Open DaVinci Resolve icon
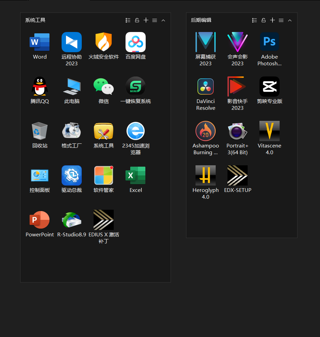 pyautogui.click(x=206, y=87)
